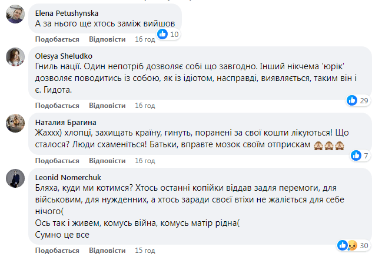Open Elena Petushynska's profile picture

coord(15,16)
